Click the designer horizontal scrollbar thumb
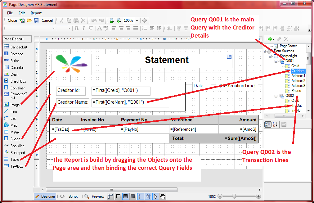 click(112, 190)
